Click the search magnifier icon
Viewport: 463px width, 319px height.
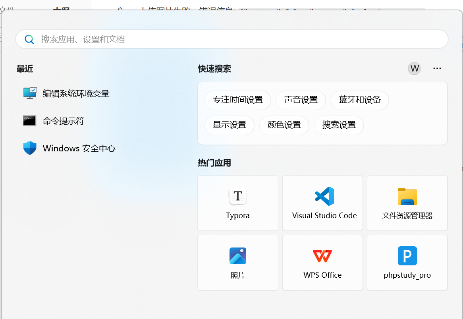click(x=29, y=39)
